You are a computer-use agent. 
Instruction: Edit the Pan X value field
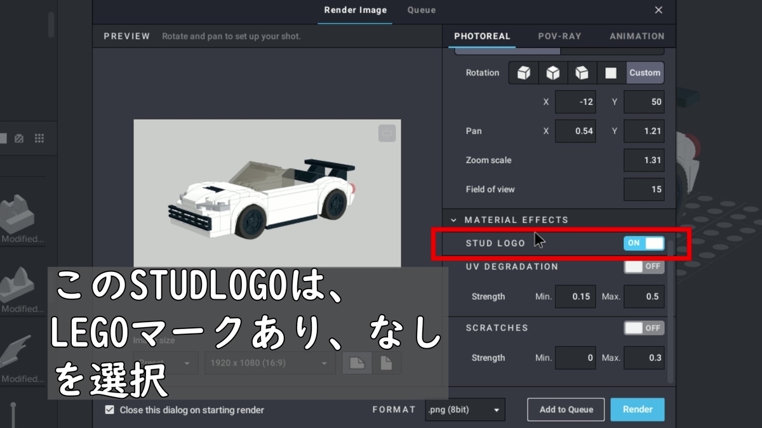pyautogui.click(x=575, y=131)
